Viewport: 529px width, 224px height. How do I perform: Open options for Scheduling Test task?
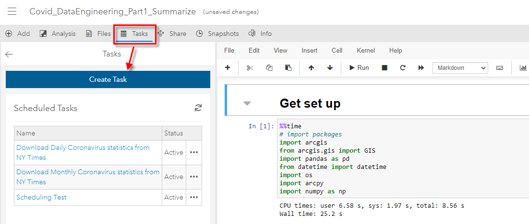click(x=194, y=197)
